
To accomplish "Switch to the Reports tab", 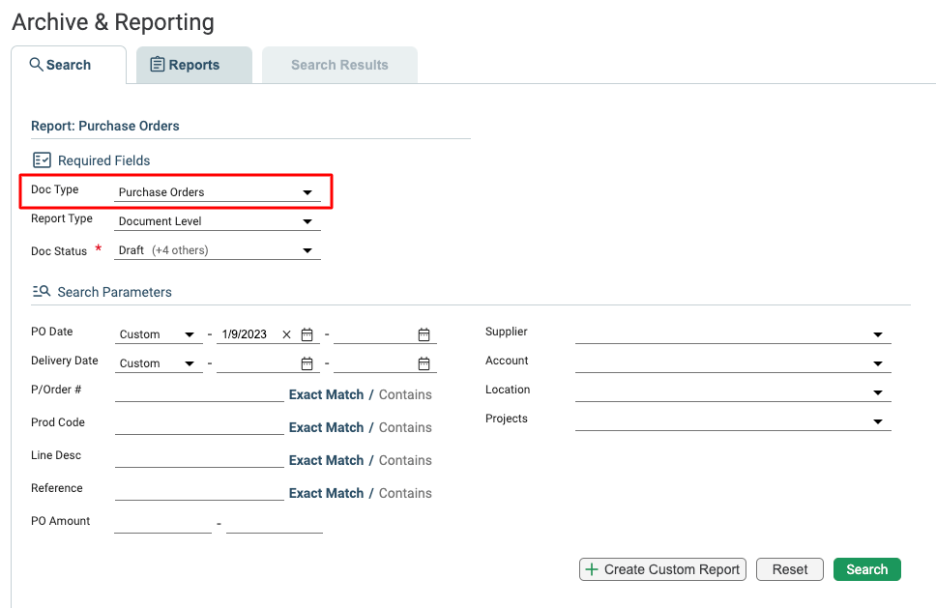I will 194,65.
